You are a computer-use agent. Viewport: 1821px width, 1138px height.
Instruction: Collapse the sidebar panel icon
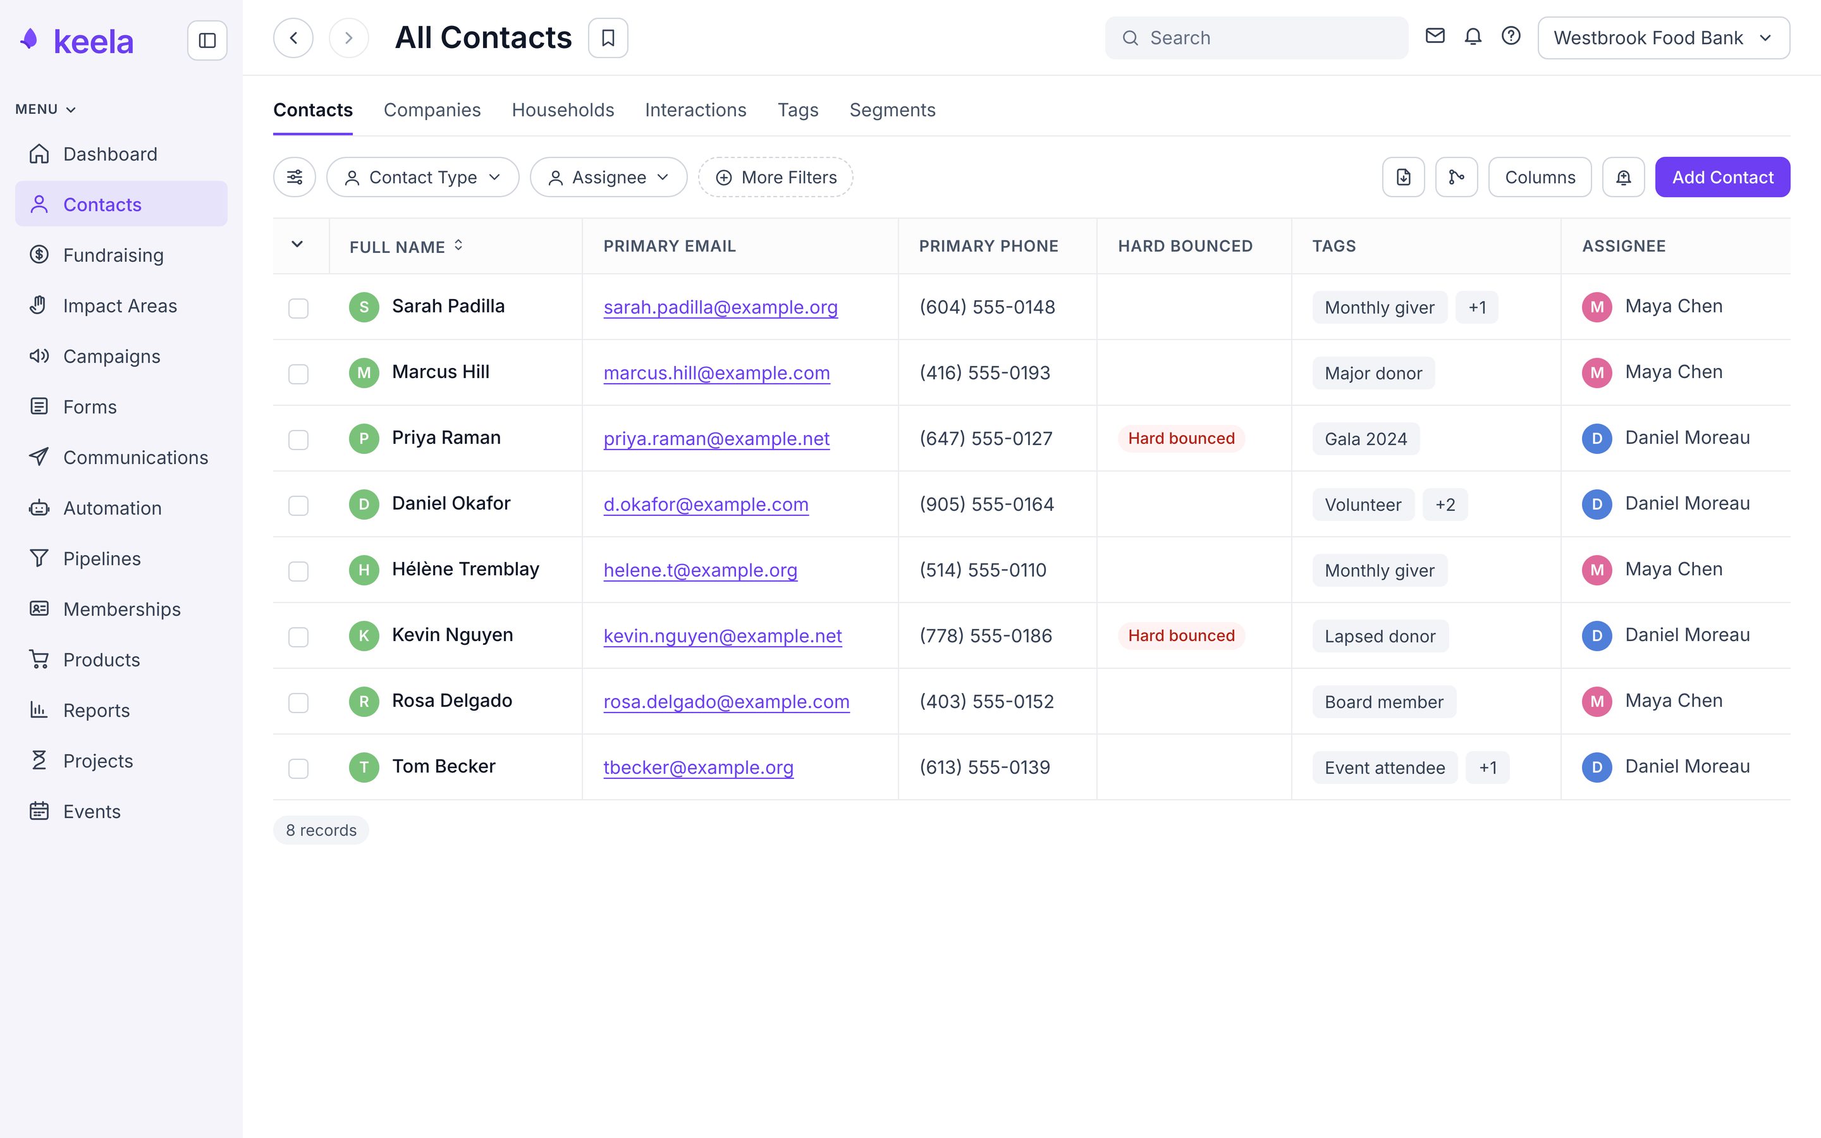coord(207,40)
